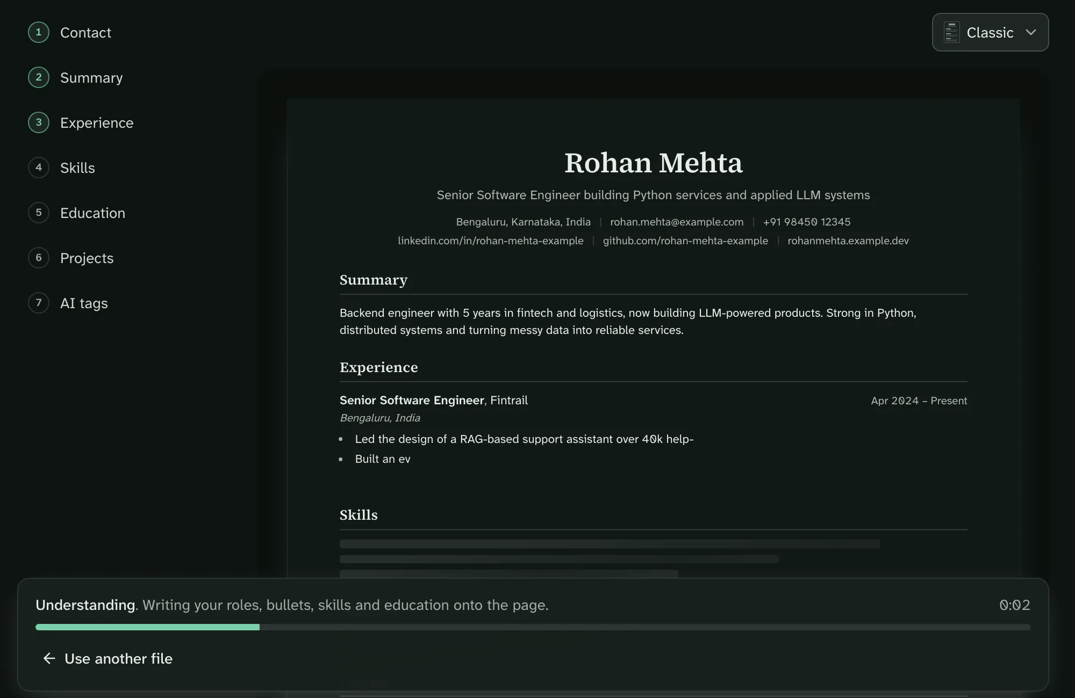Click the name Rohan Mehta heading

tap(653, 163)
